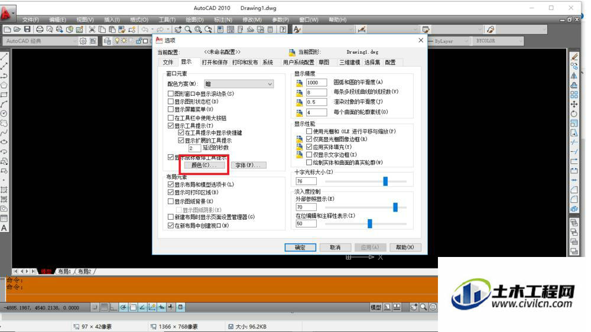Open the text style dropdown
Image resolution: width=591 pixels, height=332 pixels.
click(328, 30)
